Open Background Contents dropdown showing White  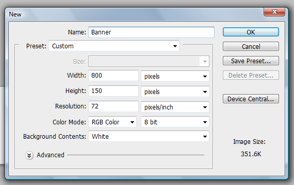(149, 136)
